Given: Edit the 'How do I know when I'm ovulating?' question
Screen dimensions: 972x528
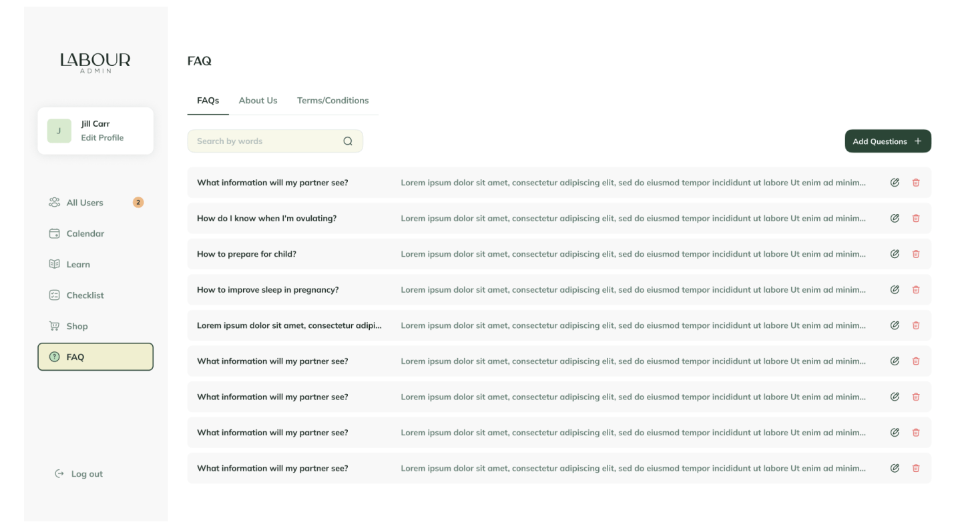Looking at the screenshot, I should click(895, 218).
